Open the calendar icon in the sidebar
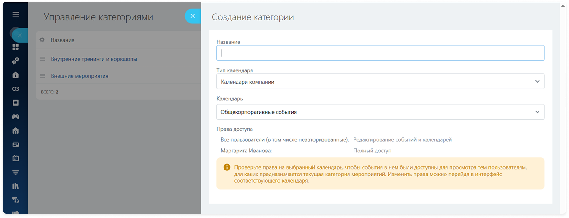Viewport: 569px width, 218px height. [16, 158]
